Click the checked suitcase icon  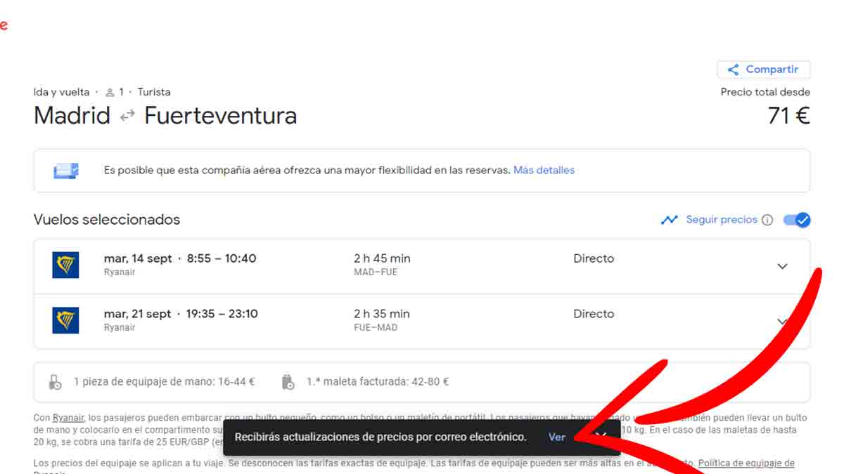pos(288,382)
